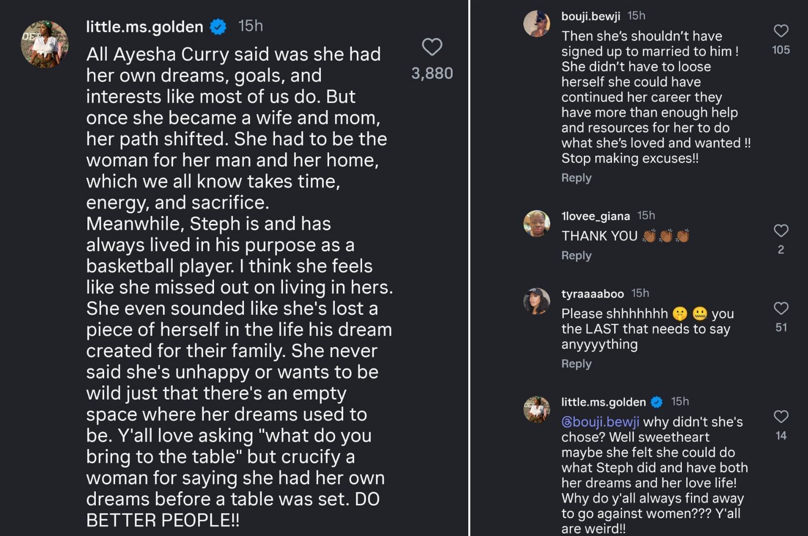Like 1lovee_giana's THANK YOU comment
Screen dimensions: 808x536
click(x=781, y=231)
